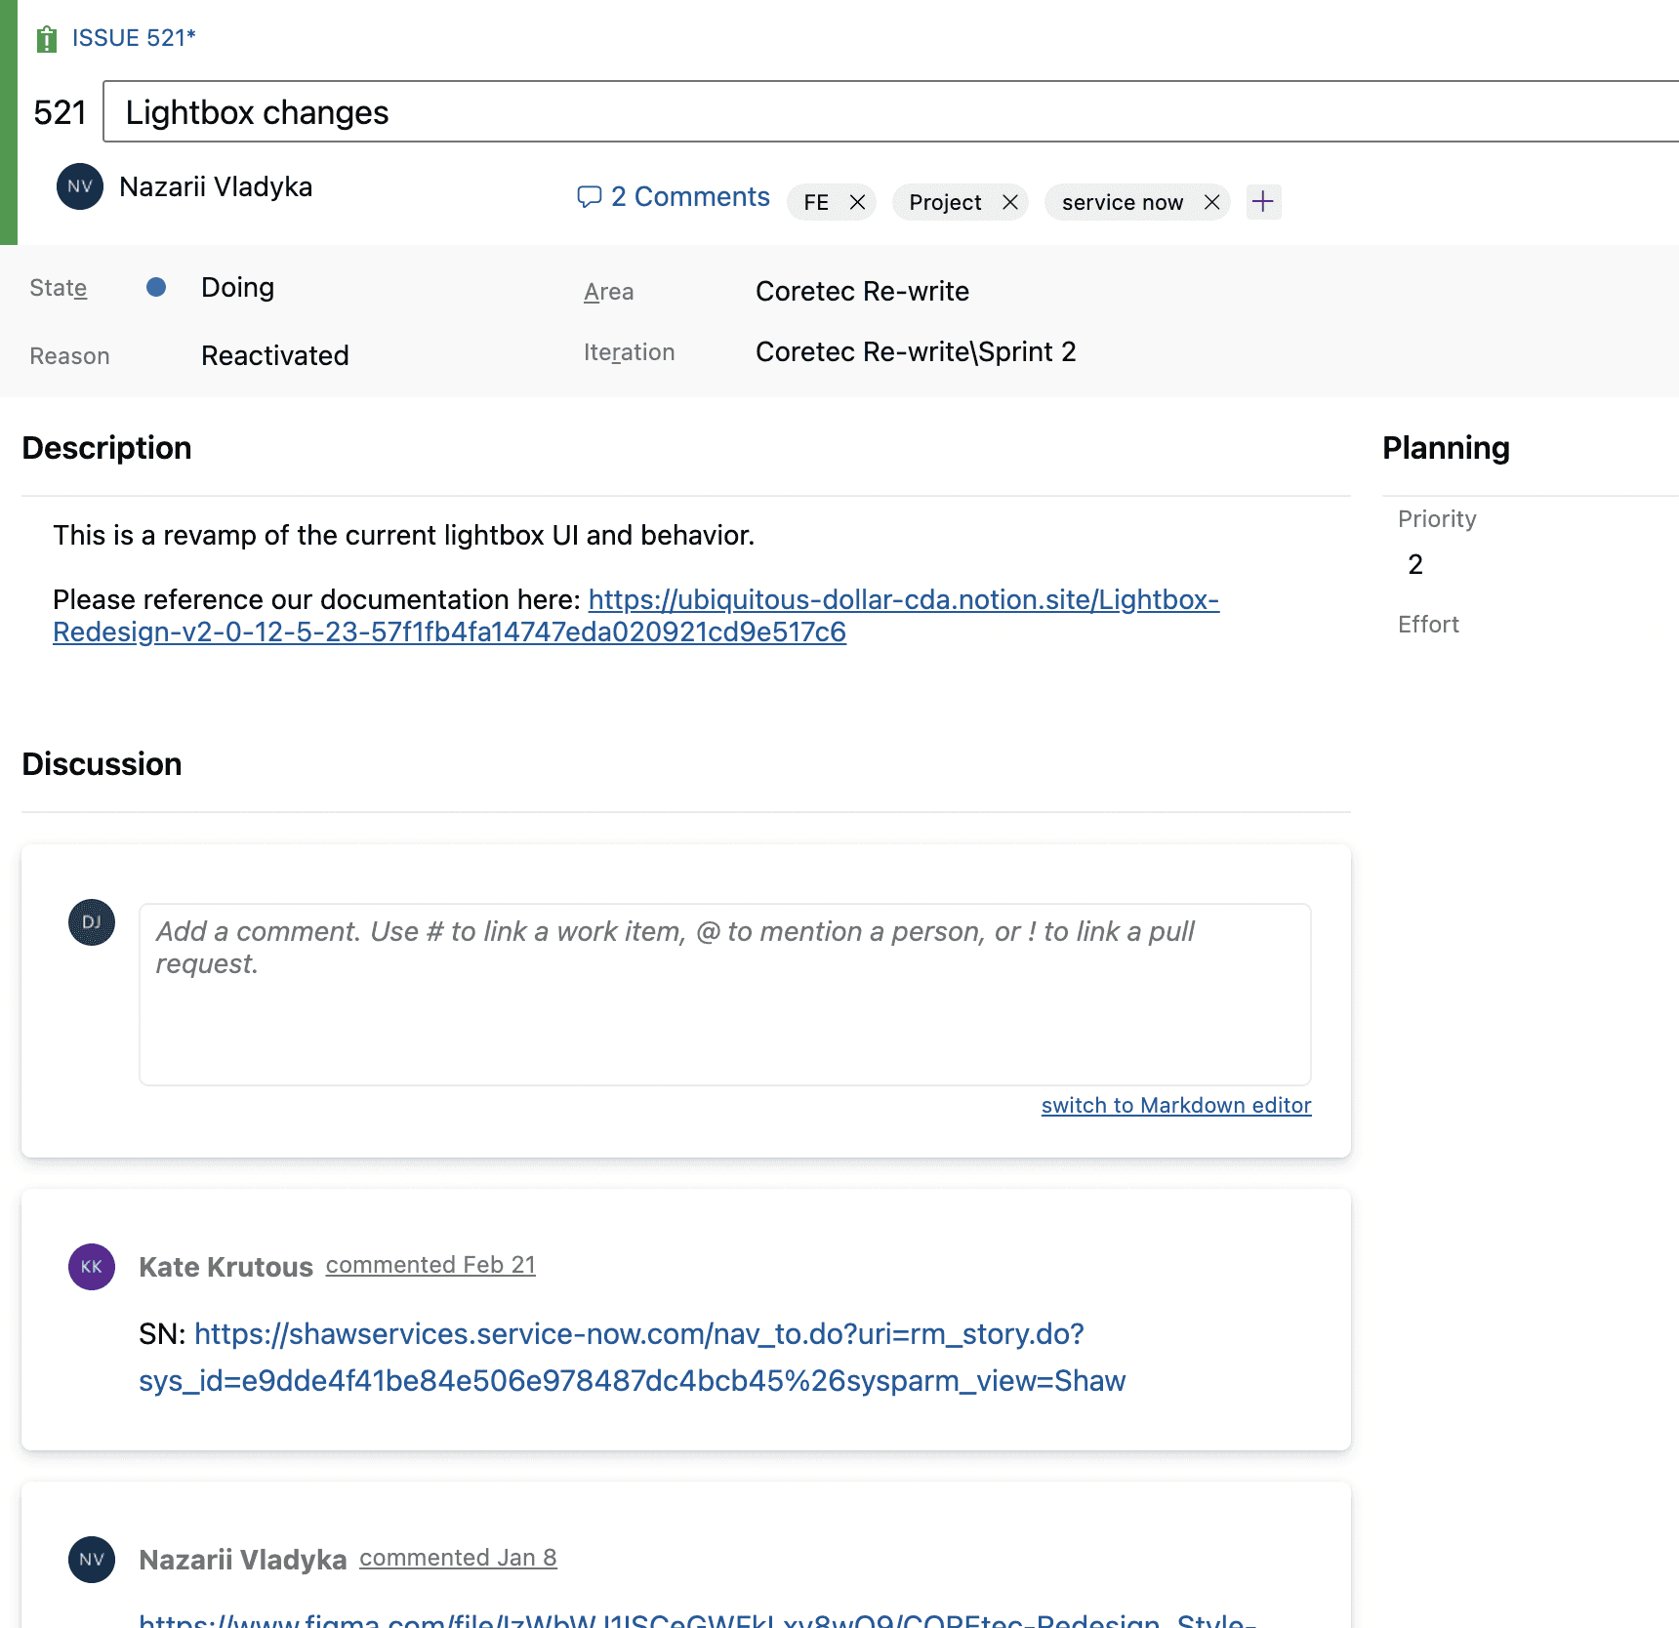This screenshot has width=1679, height=1628.
Task: Open the Notion Lightbox-Redesign documentation link
Action: coord(636,615)
